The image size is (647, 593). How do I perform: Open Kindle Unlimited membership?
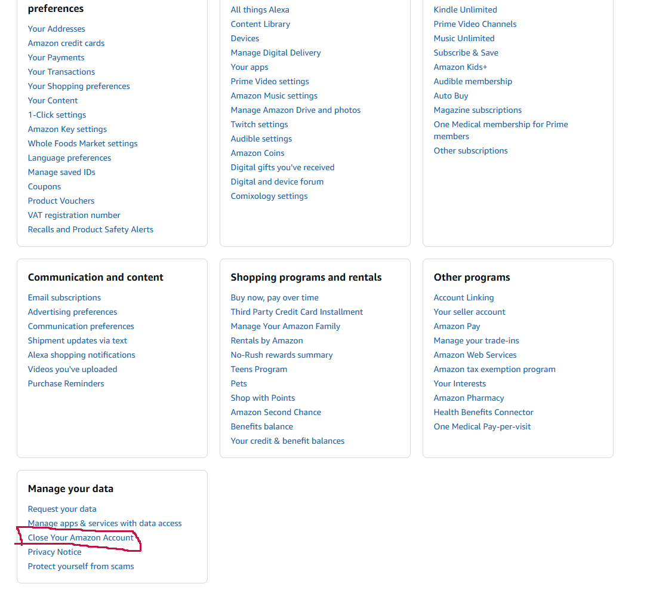pyautogui.click(x=466, y=10)
